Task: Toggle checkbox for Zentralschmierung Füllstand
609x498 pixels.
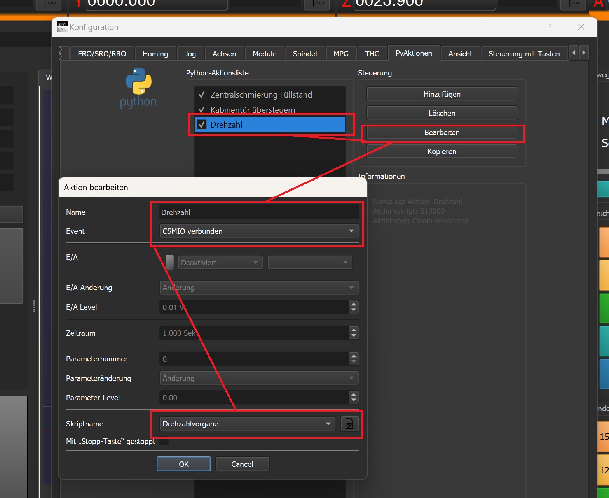Action: tap(202, 95)
